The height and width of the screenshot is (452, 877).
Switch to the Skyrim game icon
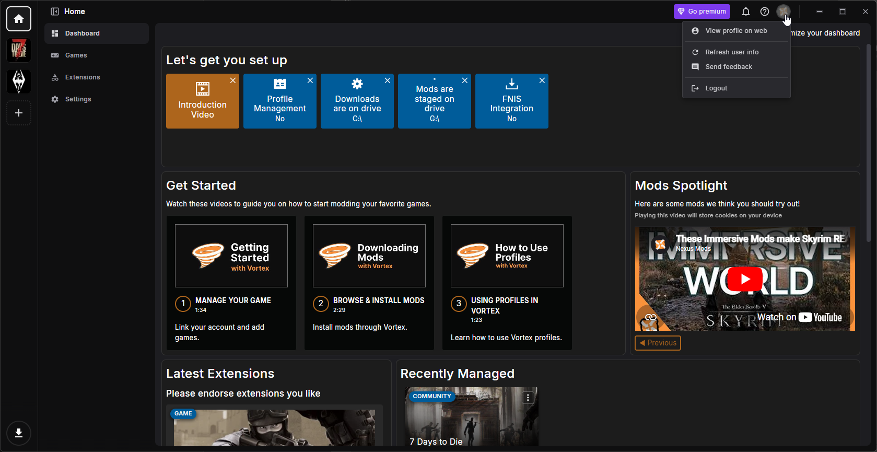pos(19,82)
